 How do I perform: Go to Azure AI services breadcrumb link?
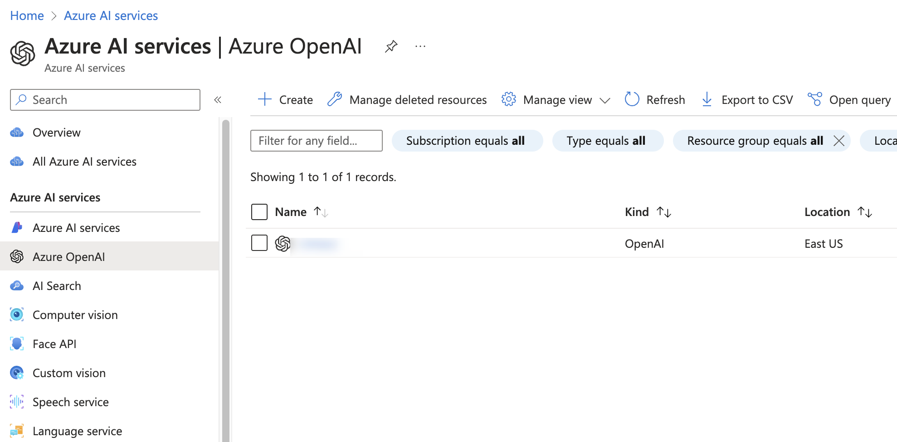point(111,16)
